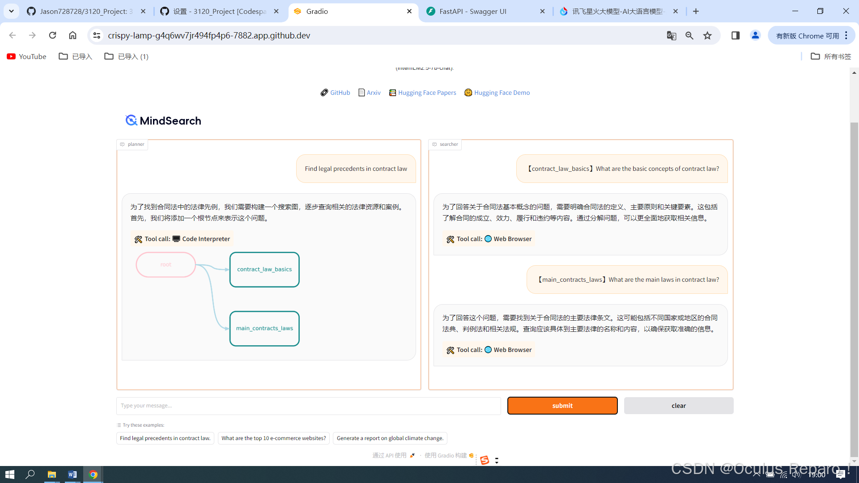Expand the tab search dropdown arrow
The height and width of the screenshot is (483, 859).
[x=11, y=11]
